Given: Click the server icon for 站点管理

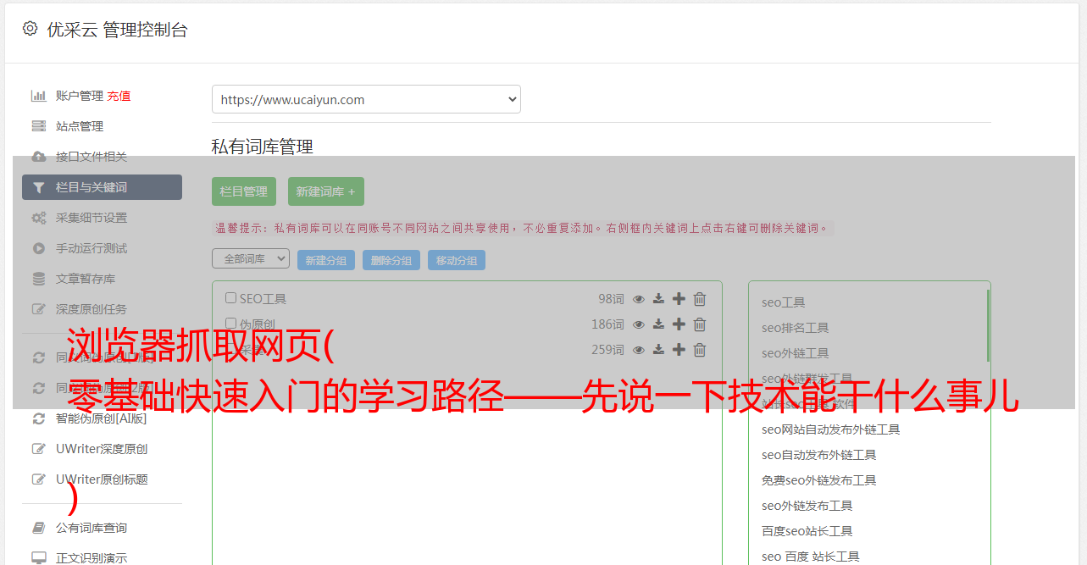Looking at the screenshot, I should point(38,126).
